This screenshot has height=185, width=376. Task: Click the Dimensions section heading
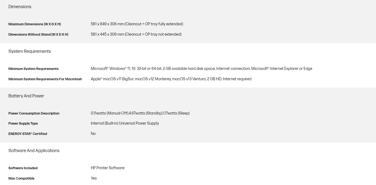pyautogui.click(x=20, y=7)
